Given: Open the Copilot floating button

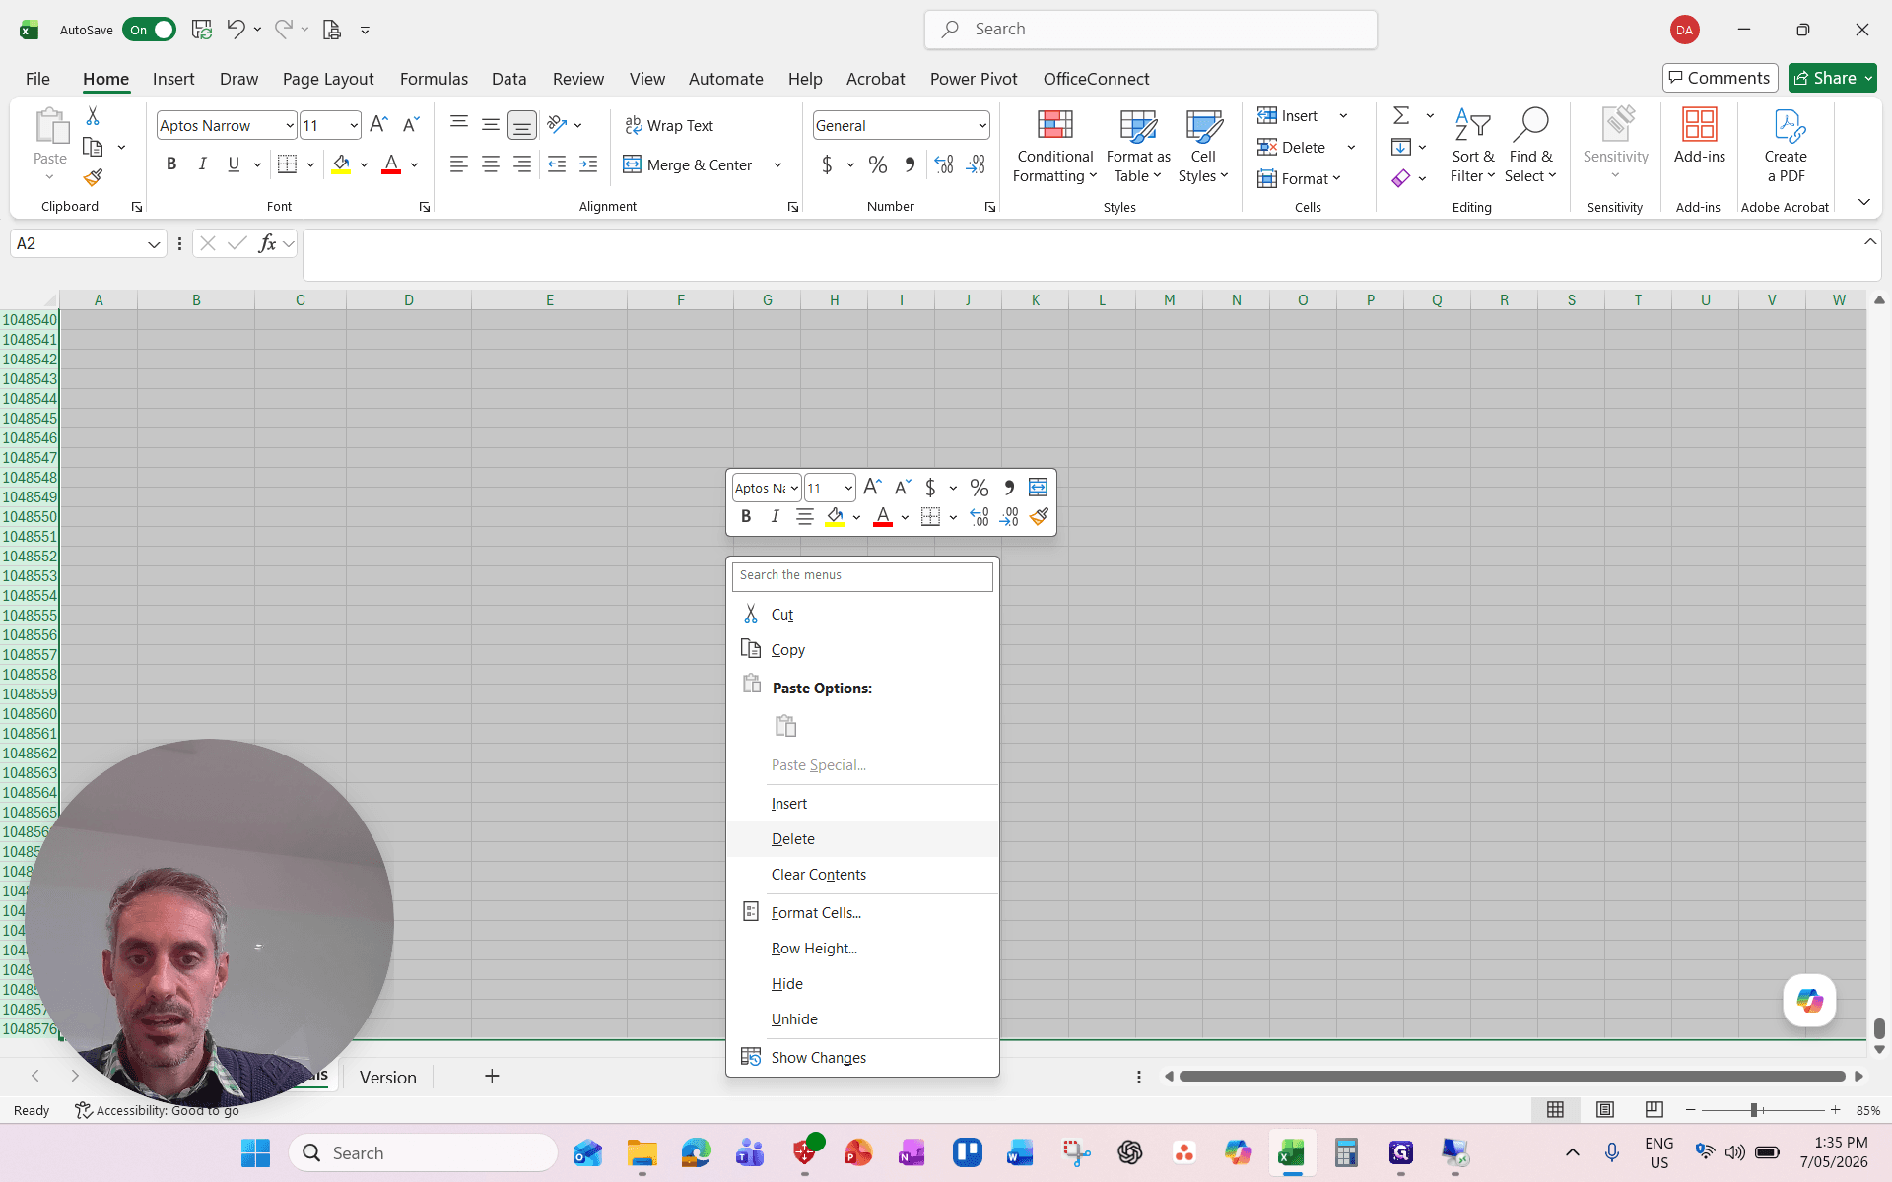Looking at the screenshot, I should click(x=1809, y=1001).
